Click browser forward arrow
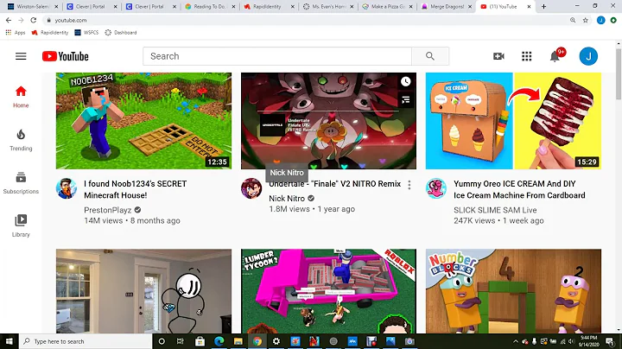Screen dimensions: 622x349 pyautogui.click(x=21, y=20)
